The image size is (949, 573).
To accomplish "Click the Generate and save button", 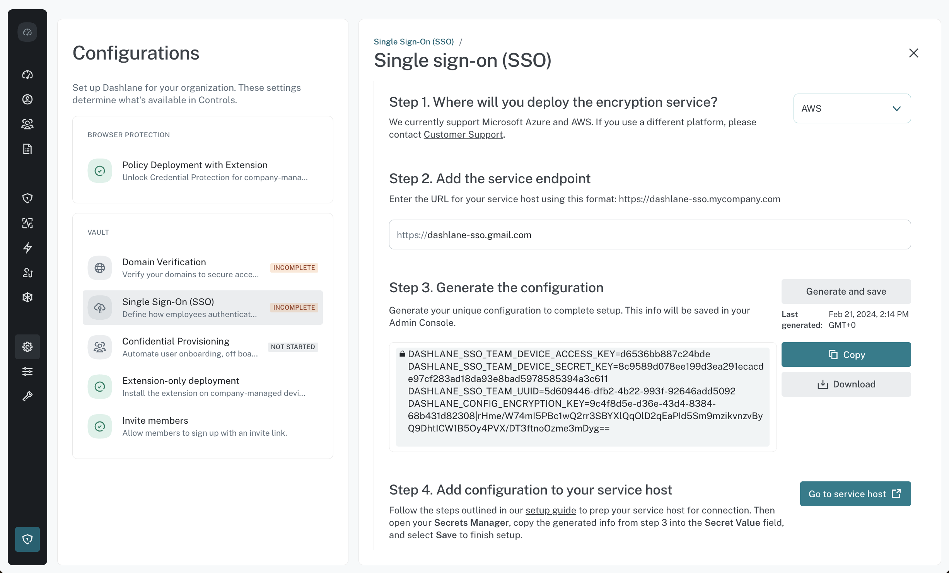I will coord(846,292).
